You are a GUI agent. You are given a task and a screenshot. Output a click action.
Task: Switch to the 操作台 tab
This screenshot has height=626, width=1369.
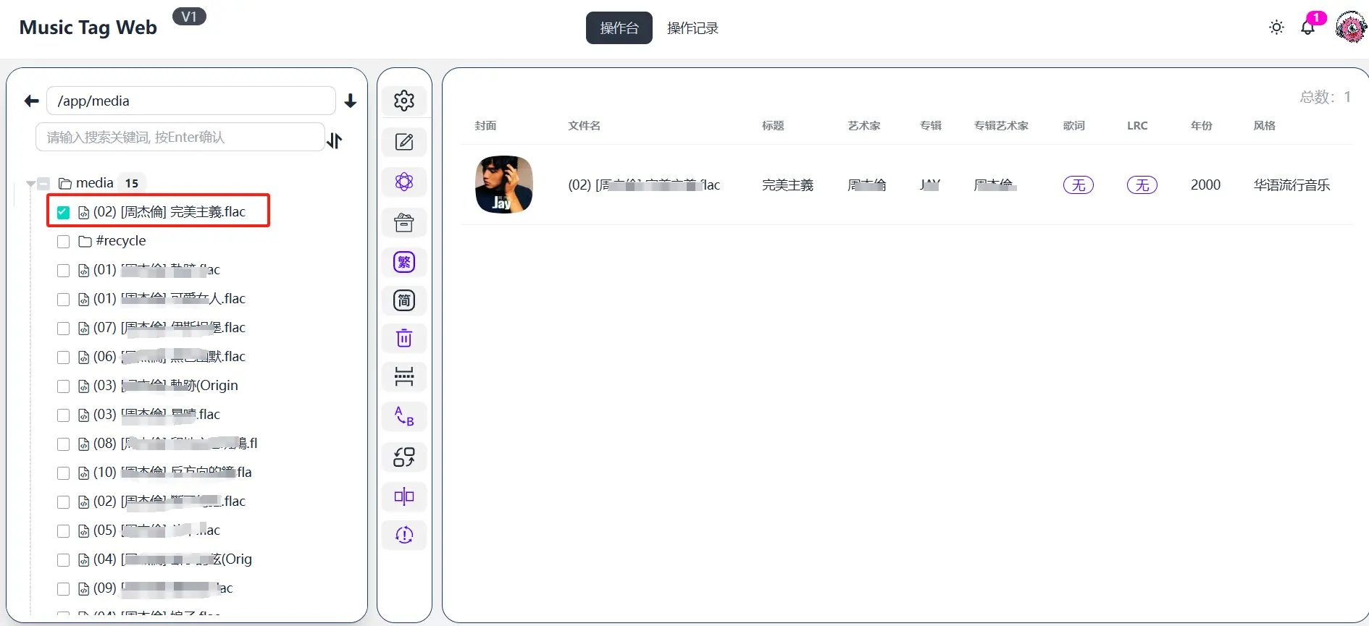tap(619, 28)
